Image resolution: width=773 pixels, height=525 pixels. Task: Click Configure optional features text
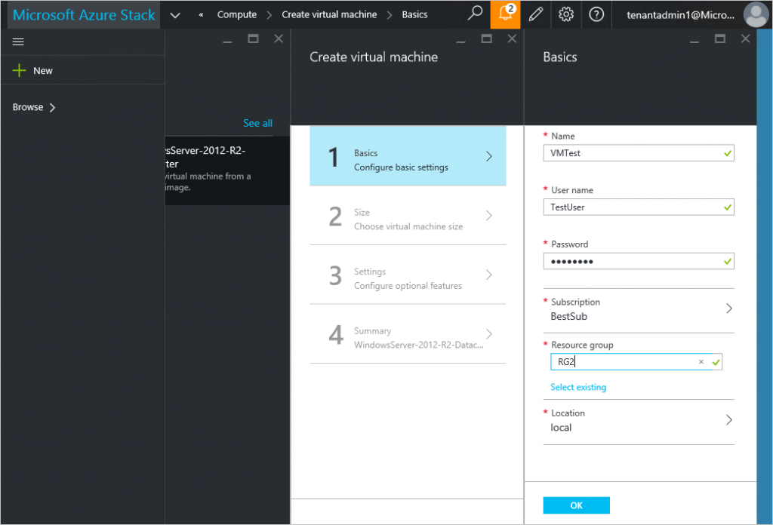[x=408, y=286]
